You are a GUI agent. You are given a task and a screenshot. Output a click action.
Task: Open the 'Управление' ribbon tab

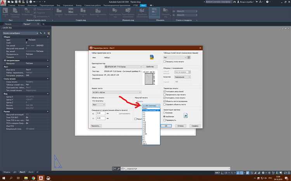coord(68,5)
